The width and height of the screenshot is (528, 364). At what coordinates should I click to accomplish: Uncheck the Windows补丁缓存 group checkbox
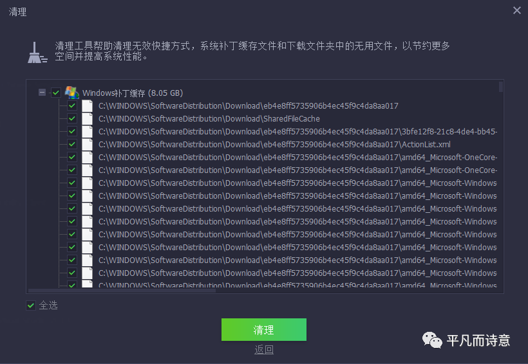tap(56, 92)
